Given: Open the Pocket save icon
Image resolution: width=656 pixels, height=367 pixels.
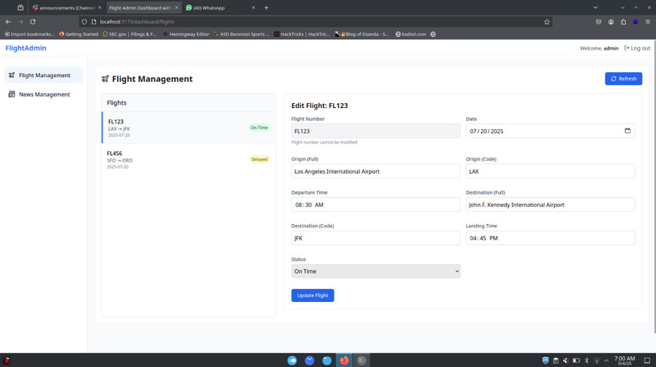Looking at the screenshot, I should pos(598,22).
